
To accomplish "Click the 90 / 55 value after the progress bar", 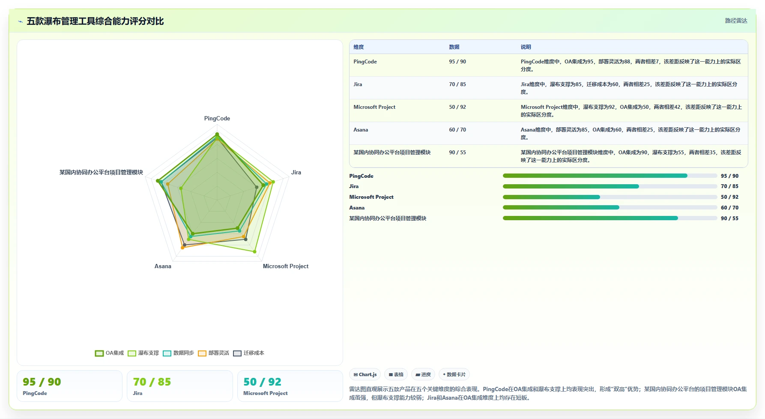I will [x=729, y=218].
